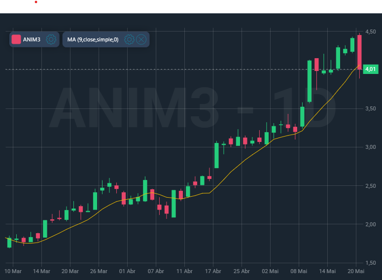Click the 20 Mai date label
The height and width of the screenshot is (280, 382).
click(356, 271)
